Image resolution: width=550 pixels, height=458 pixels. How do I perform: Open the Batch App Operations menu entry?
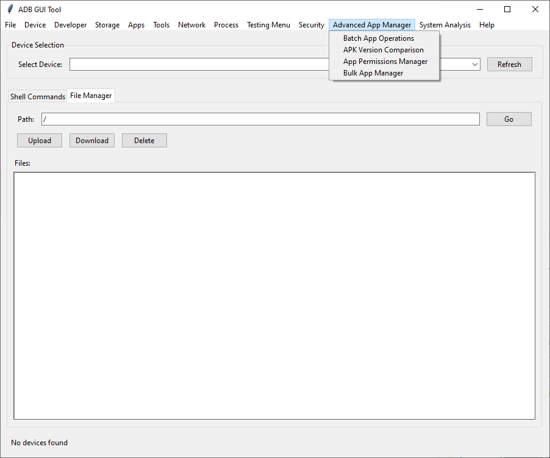pyautogui.click(x=378, y=38)
